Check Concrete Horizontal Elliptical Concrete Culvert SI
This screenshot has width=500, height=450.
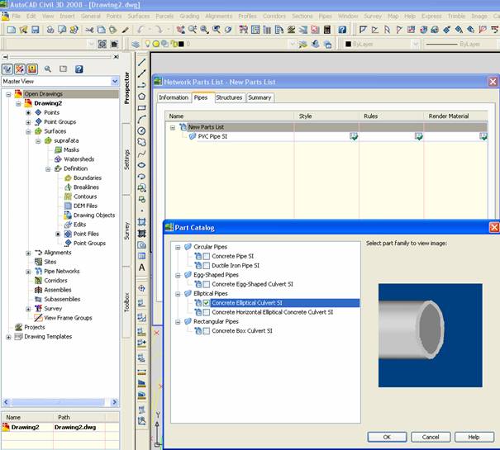pos(207,312)
